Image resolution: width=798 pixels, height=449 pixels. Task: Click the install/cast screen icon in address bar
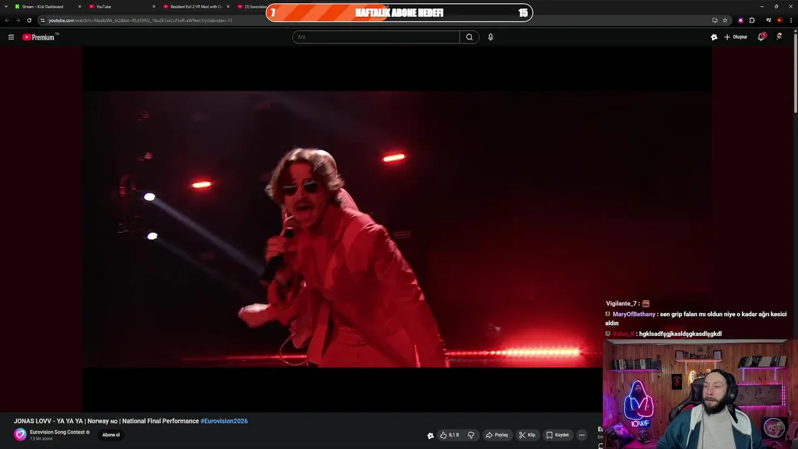[714, 21]
